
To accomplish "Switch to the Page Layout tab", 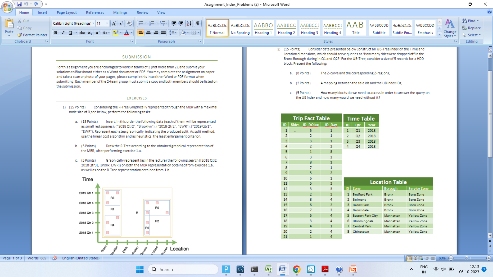I will (x=67, y=13).
